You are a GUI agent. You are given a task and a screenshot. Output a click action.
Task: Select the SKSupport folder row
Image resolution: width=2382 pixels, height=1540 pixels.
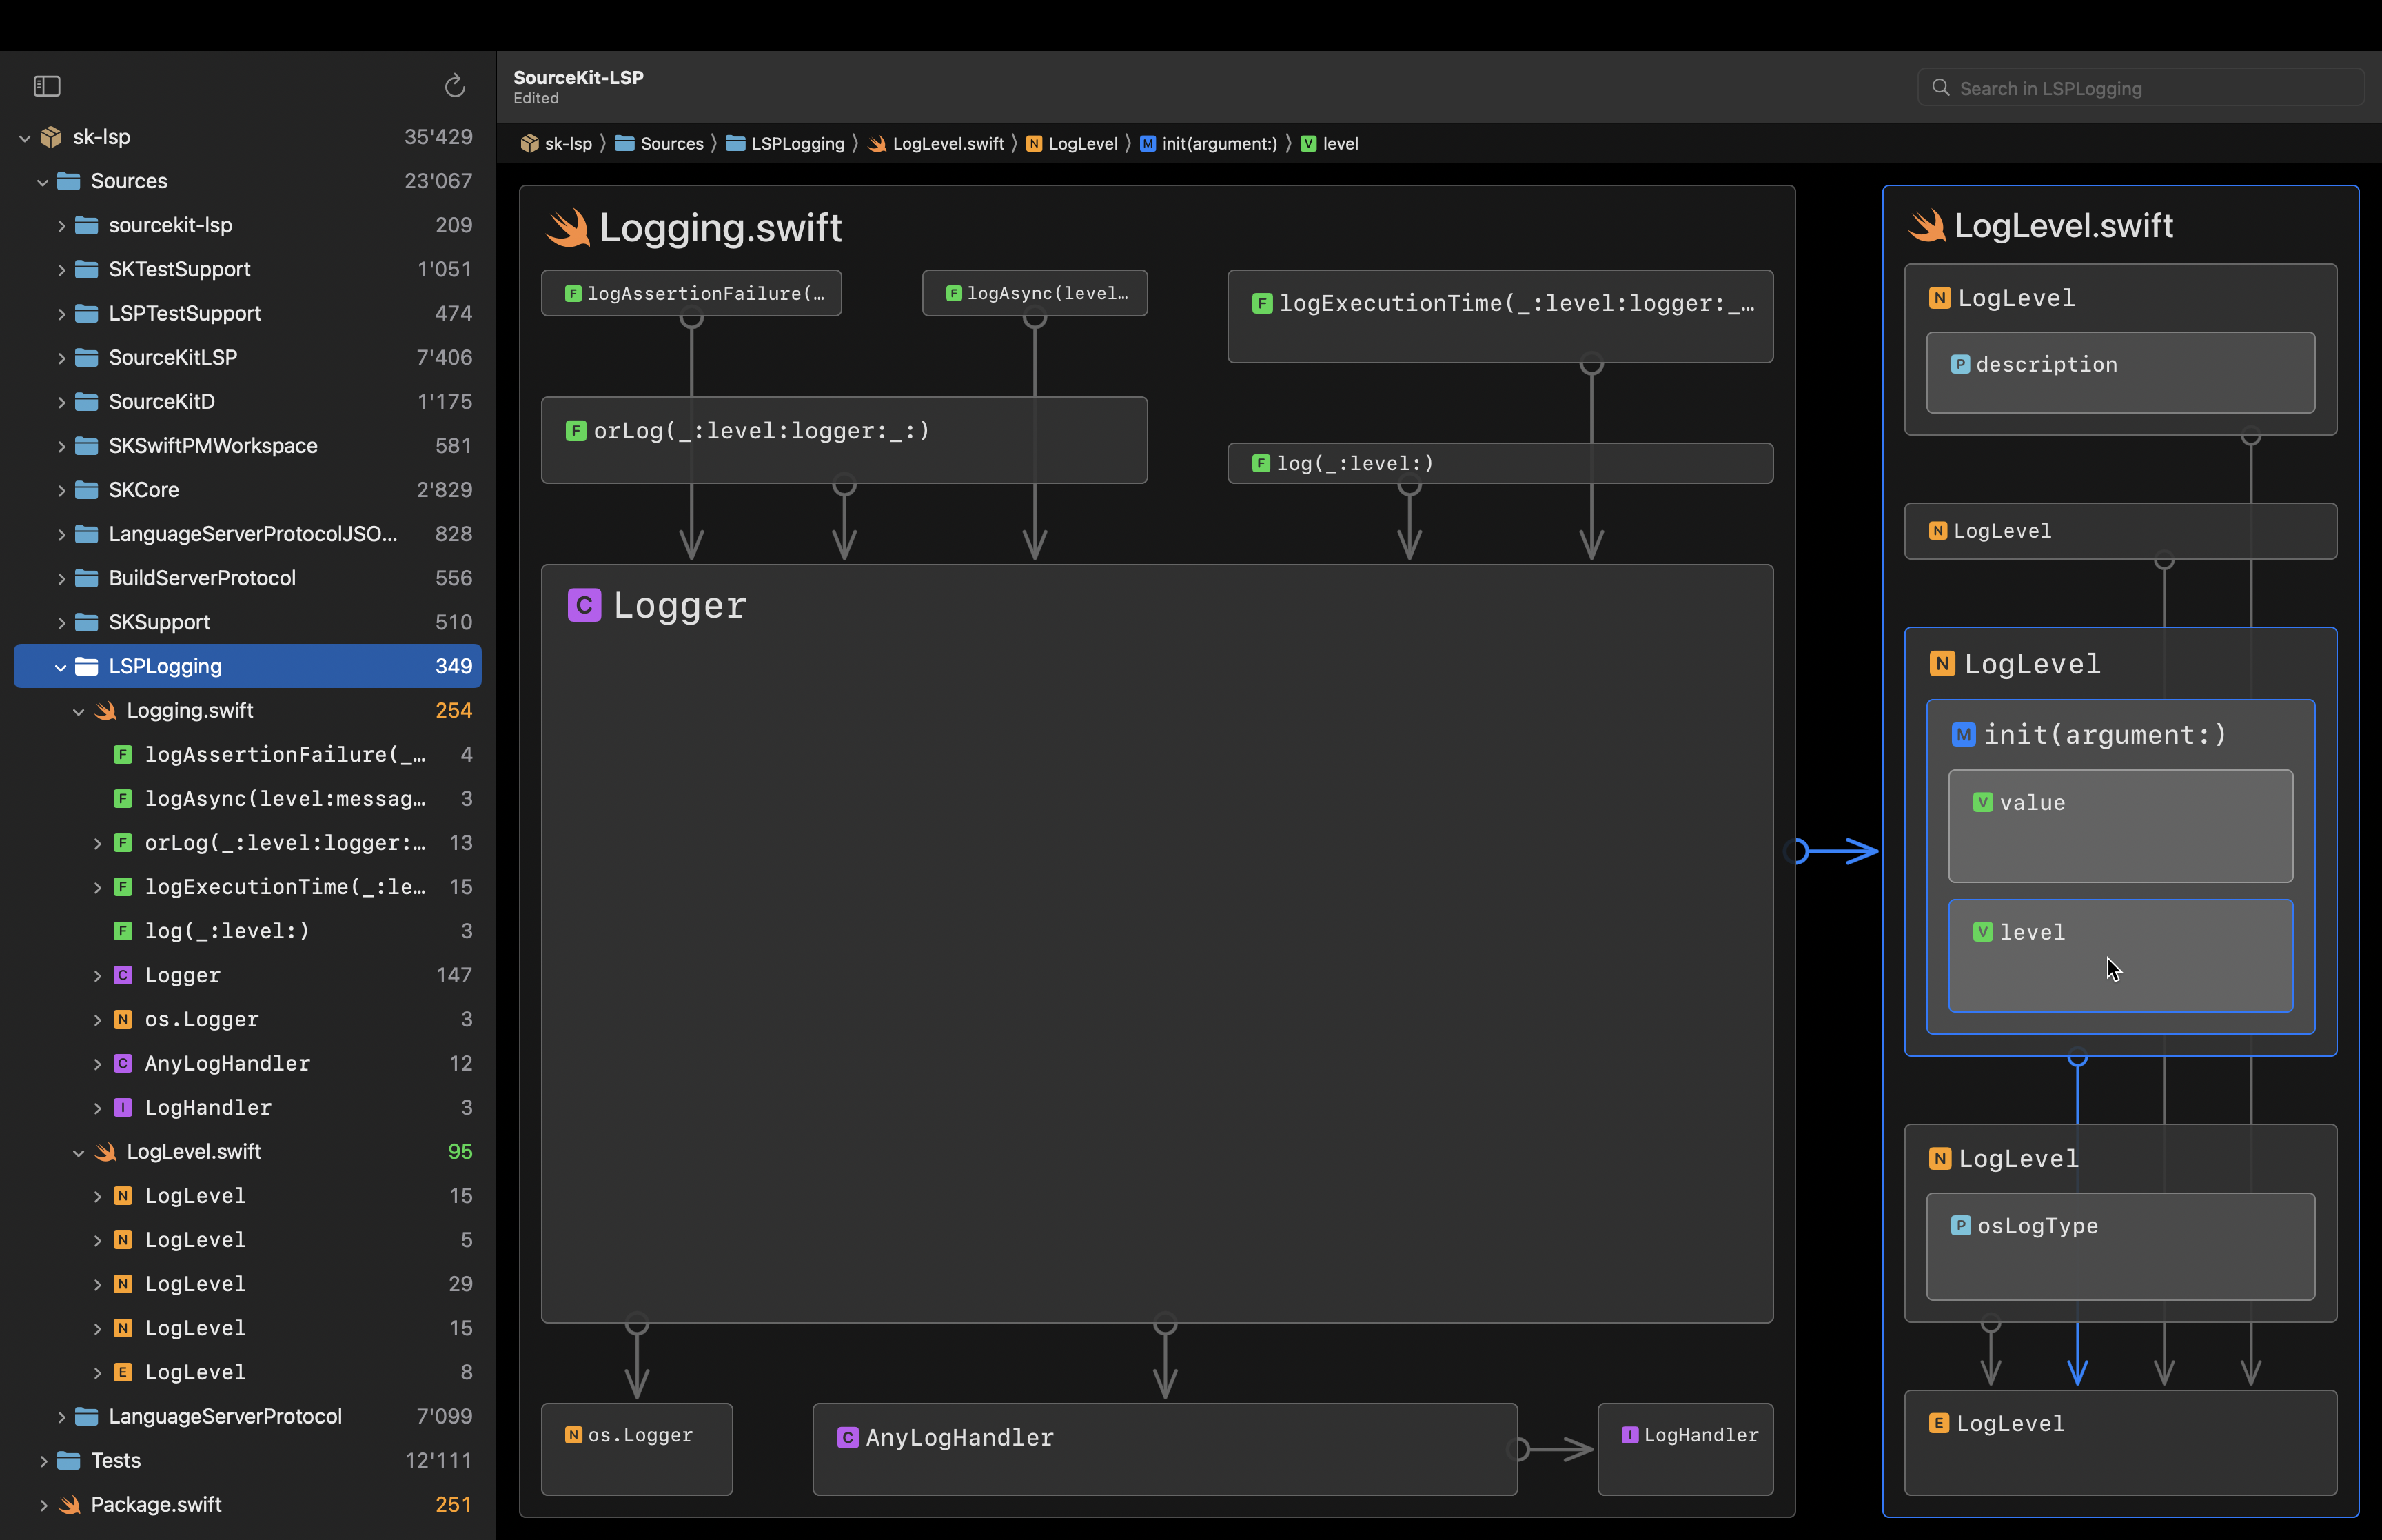248,622
